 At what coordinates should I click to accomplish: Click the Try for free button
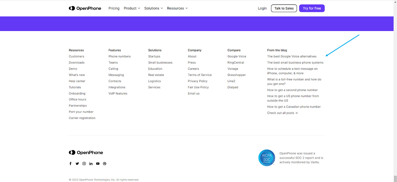pyautogui.click(x=312, y=8)
